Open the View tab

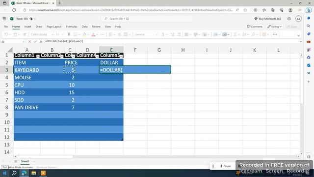tap(108, 27)
